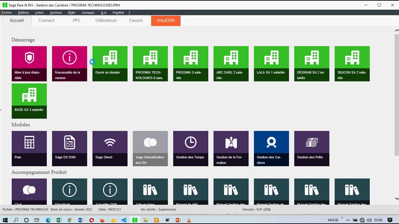Open the Sage Direct module

(x=110, y=149)
